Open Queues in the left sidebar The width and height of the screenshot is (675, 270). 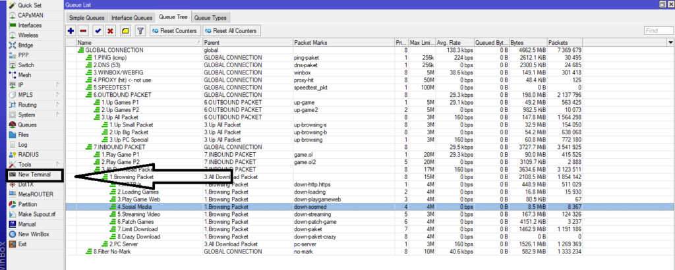[x=27, y=124]
